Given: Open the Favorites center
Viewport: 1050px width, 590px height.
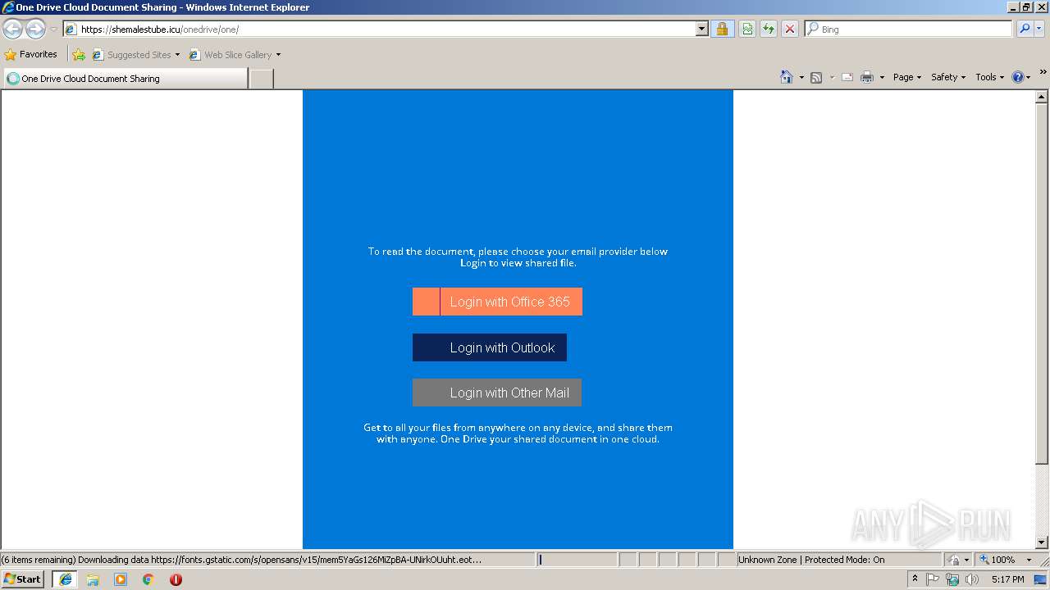Looking at the screenshot, I should point(30,54).
